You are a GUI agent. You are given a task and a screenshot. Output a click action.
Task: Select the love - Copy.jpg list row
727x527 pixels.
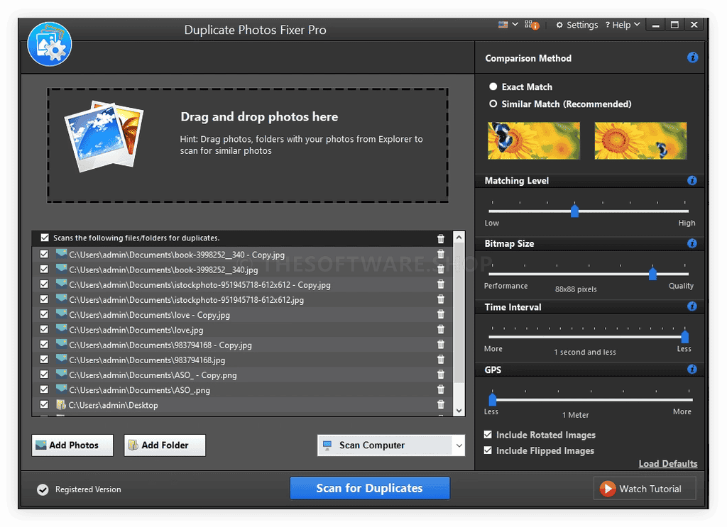click(243, 314)
